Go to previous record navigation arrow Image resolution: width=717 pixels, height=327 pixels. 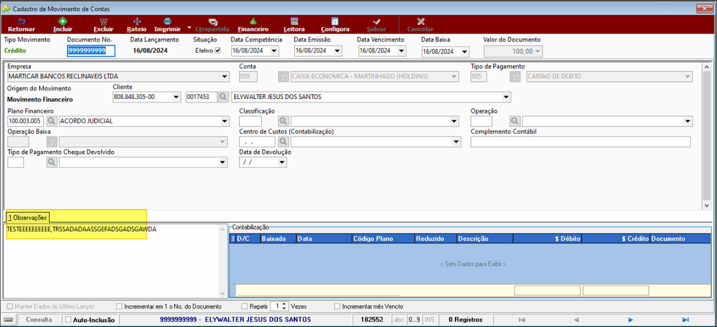(576, 320)
